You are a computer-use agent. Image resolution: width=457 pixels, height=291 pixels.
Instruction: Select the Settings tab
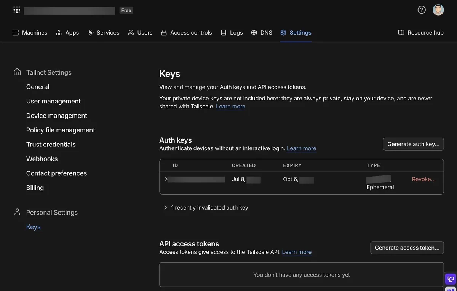296,33
